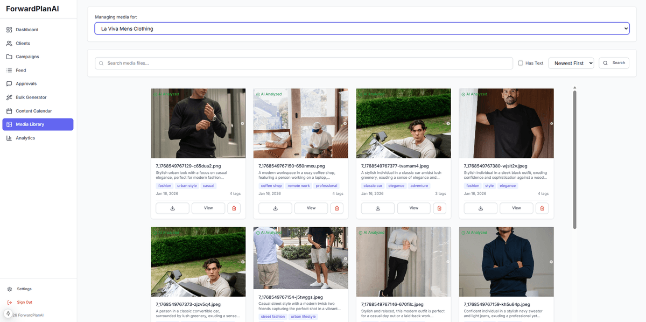Open the Feed section

point(20,70)
